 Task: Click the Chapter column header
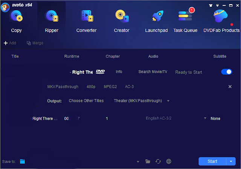[113, 56]
